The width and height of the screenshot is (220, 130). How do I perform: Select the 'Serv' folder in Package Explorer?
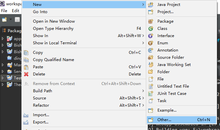click(18, 72)
